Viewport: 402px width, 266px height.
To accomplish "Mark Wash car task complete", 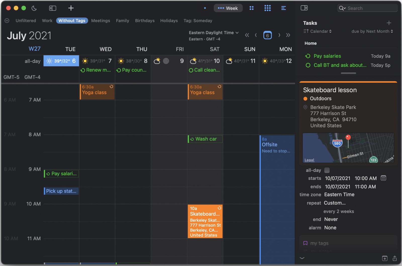I will click(192, 139).
